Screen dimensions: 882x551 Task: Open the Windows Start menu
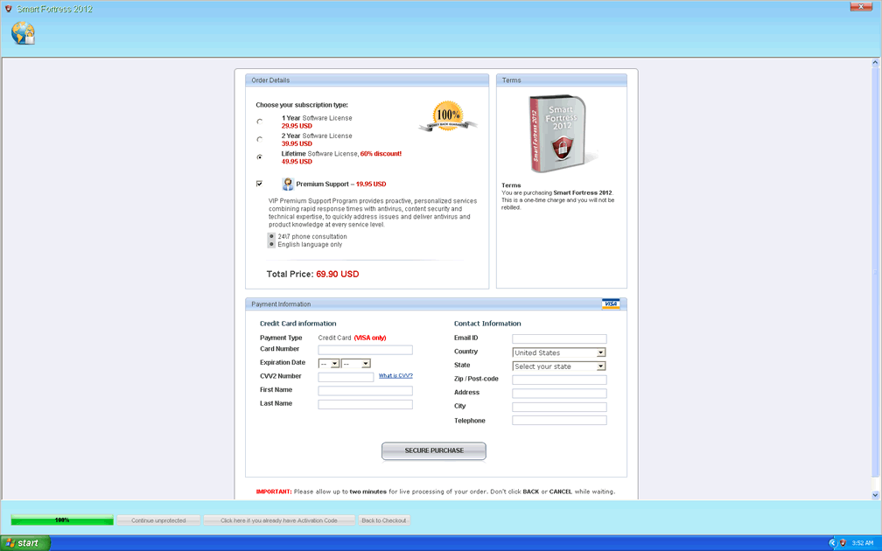pyautogui.click(x=24, y=543)
